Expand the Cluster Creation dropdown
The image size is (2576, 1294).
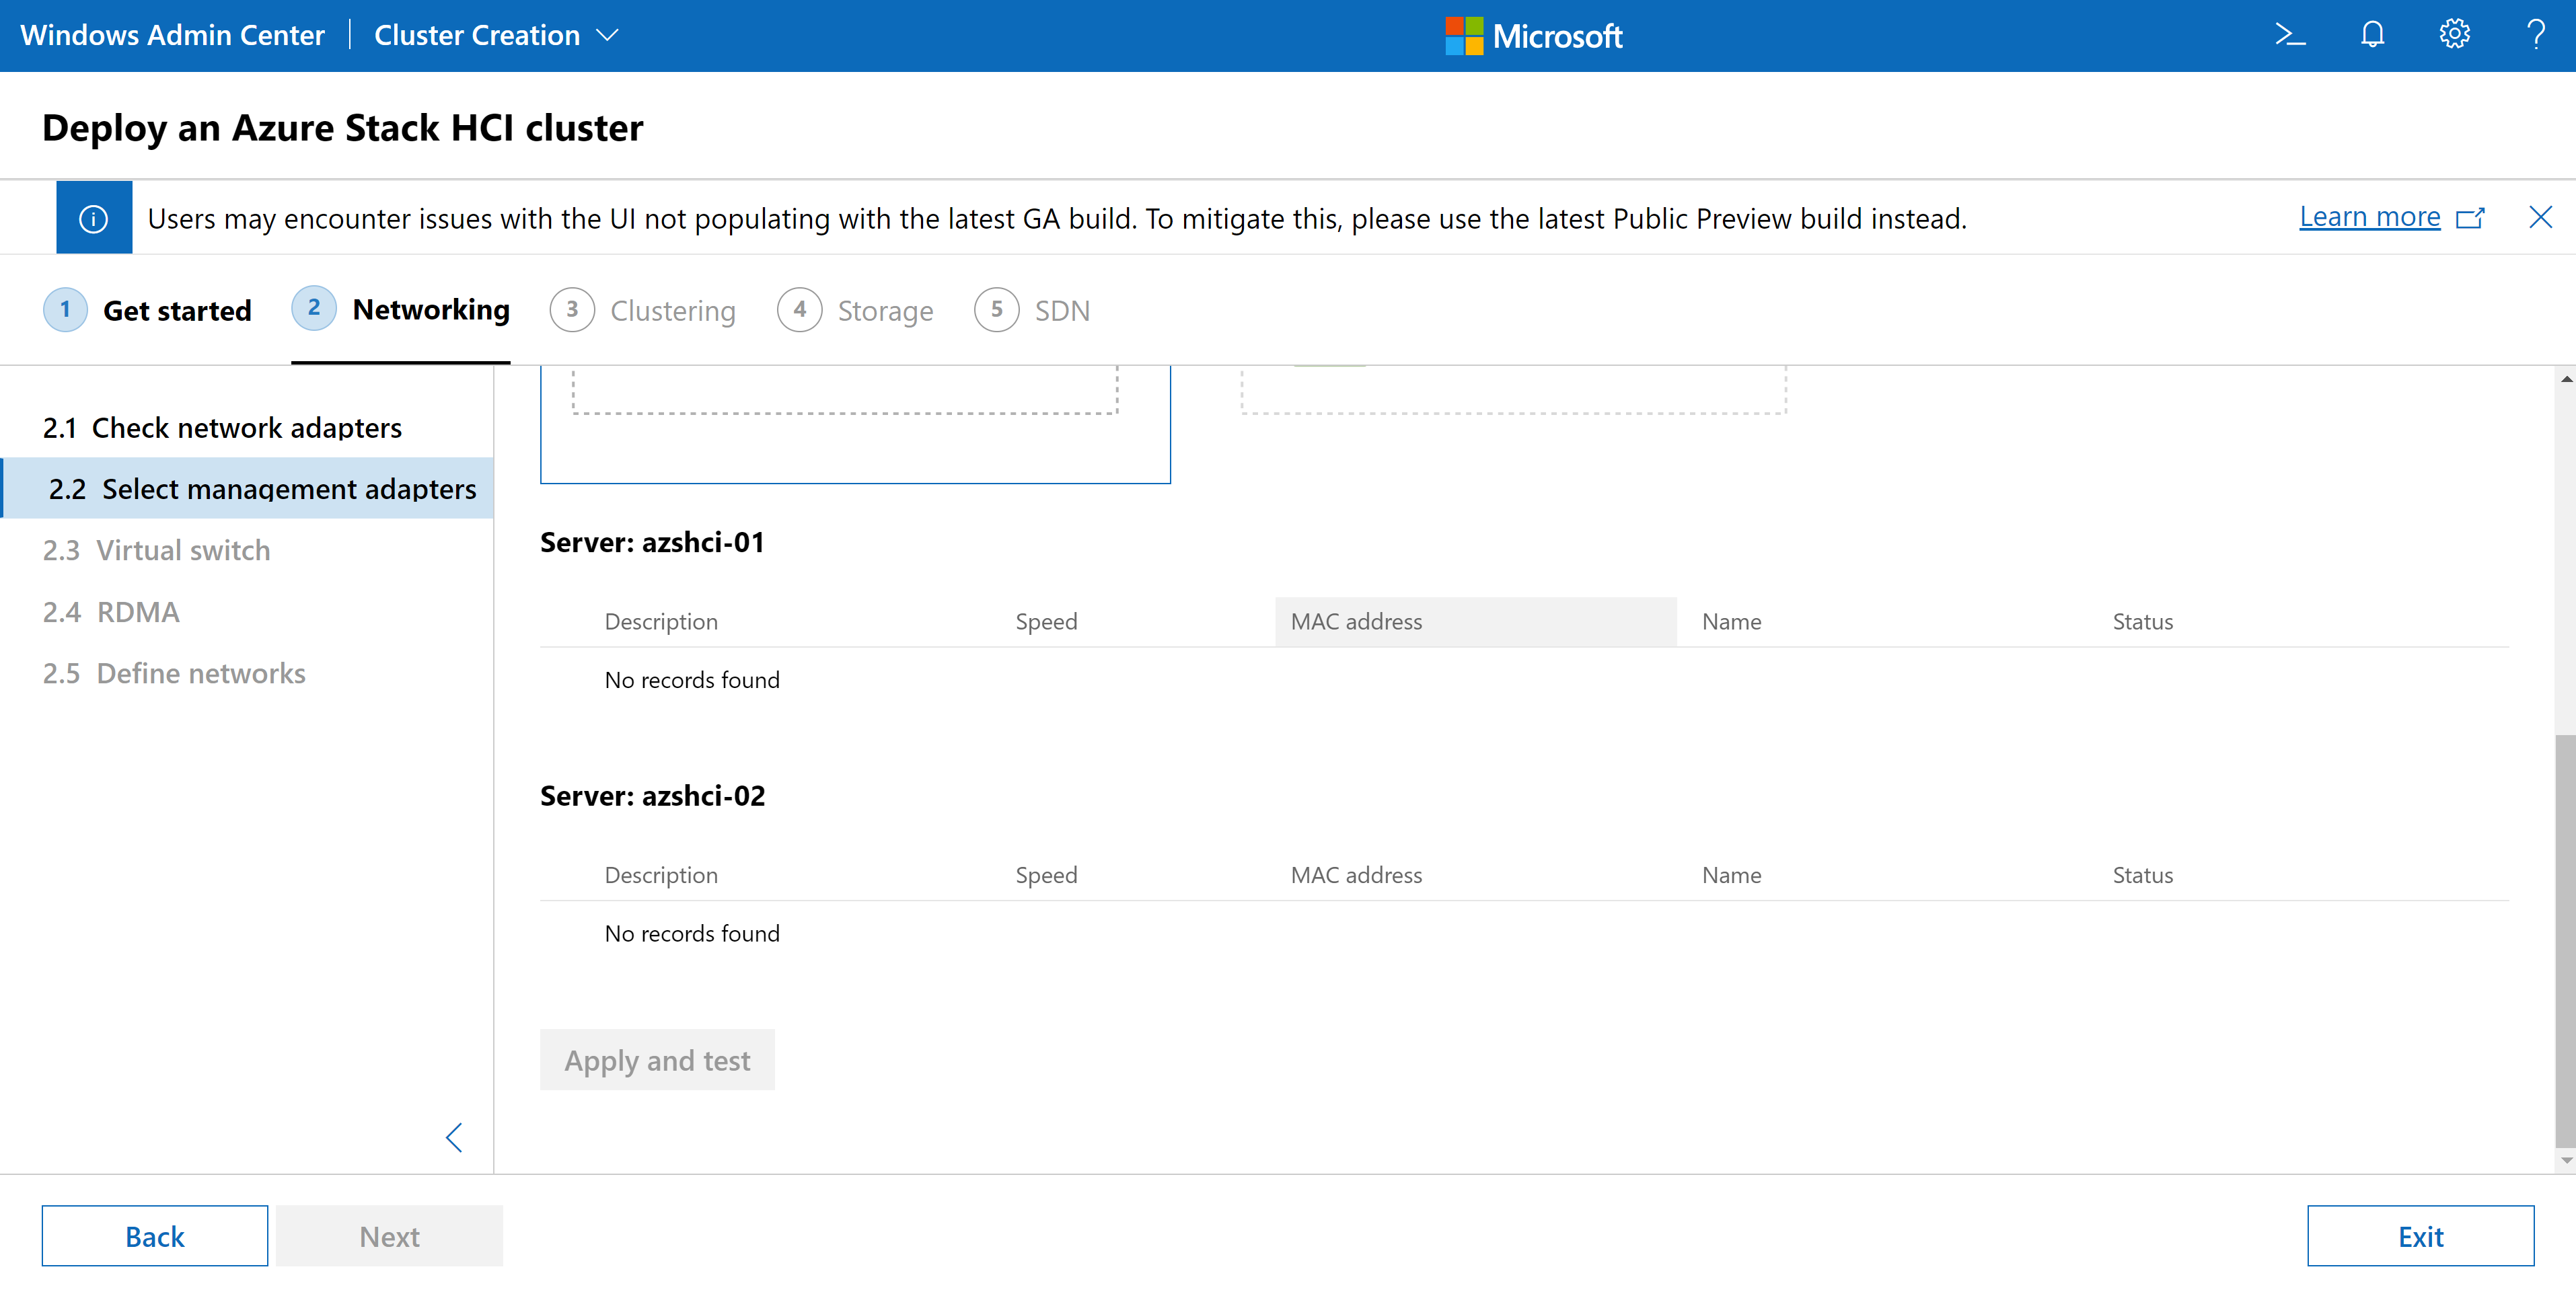[x=496, y=35]
